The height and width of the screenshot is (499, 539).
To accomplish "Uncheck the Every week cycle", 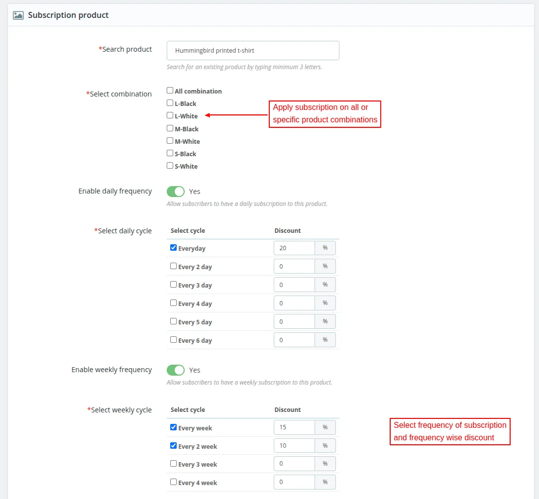I will (x=174, y=427).
